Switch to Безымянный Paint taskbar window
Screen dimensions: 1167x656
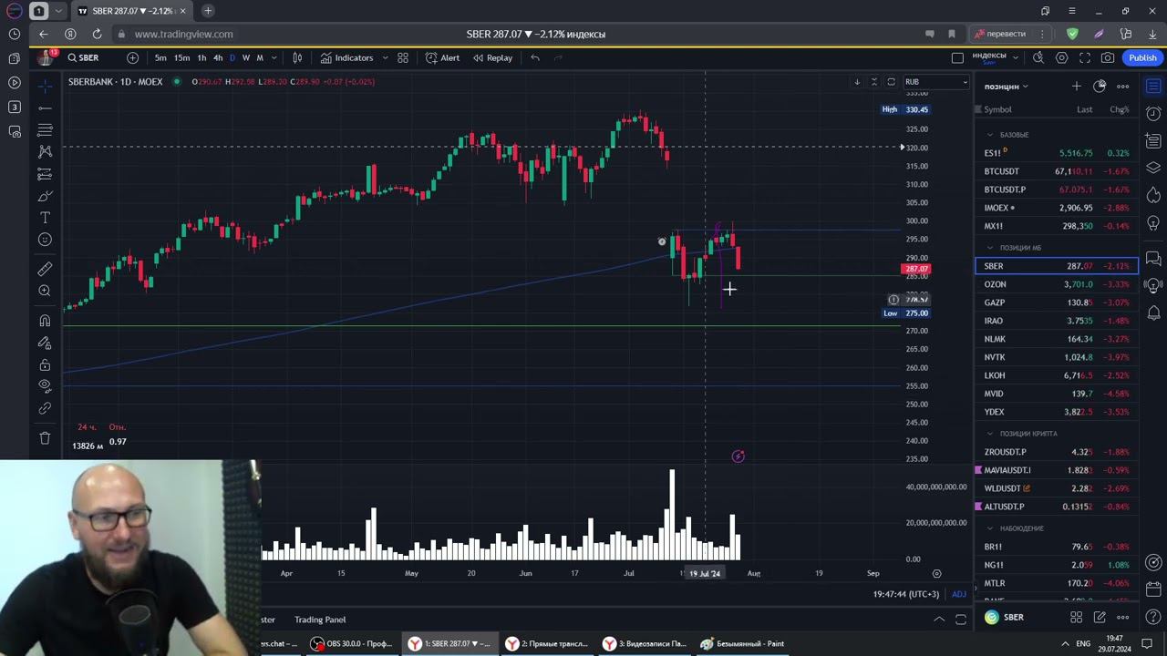click(742, 643)
